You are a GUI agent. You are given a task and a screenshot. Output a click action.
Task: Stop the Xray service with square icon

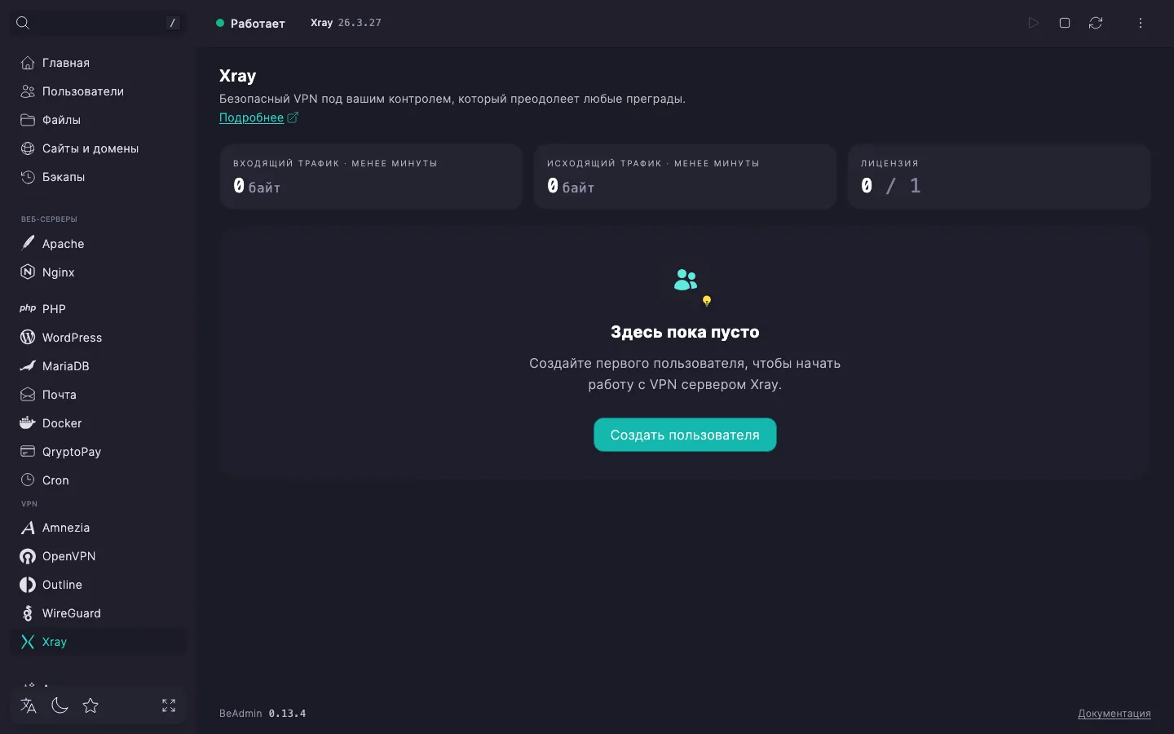pyautogui.click(x=1065, y=23)
